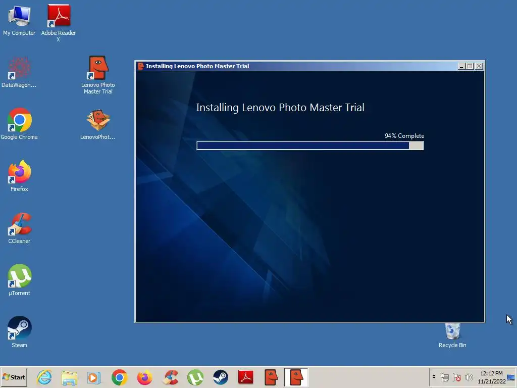Close the Lenovo installer window
This screenshot has width=517, height=388.
coord(479,66)
